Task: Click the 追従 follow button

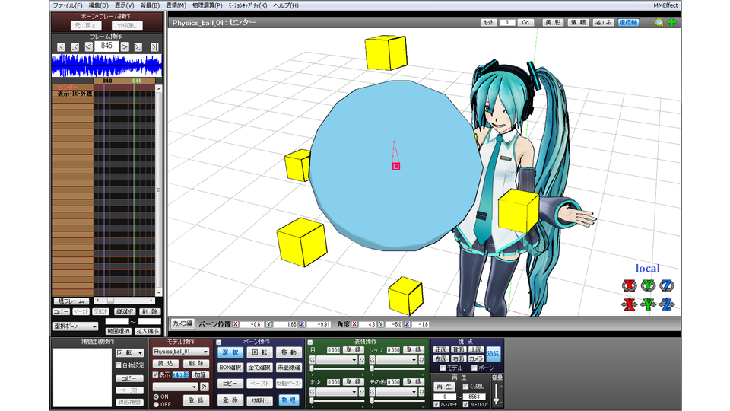Action: click(493, 354)
